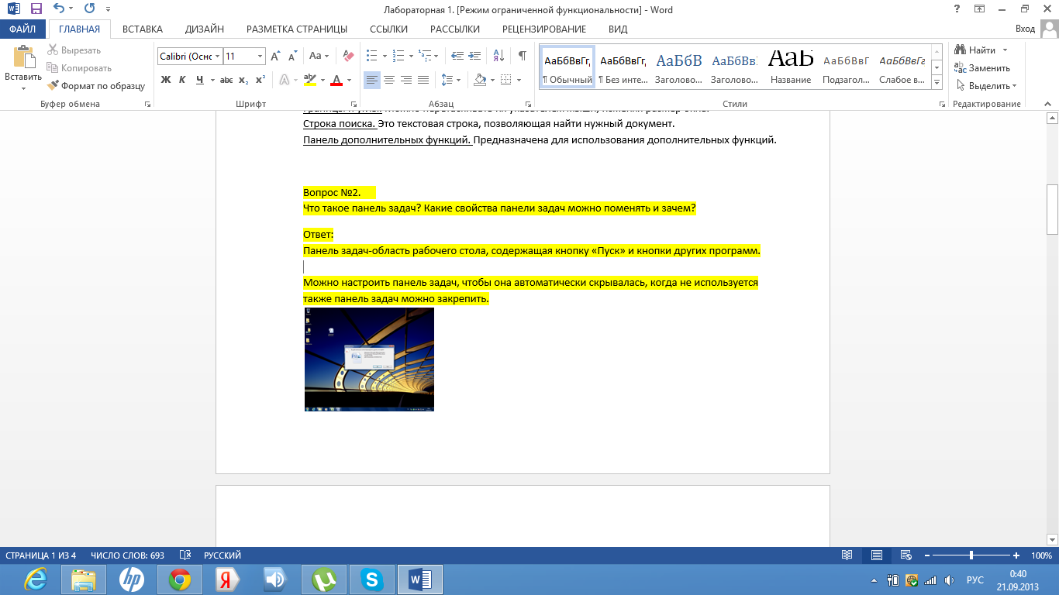Switch to read mode view

point(847,555)
